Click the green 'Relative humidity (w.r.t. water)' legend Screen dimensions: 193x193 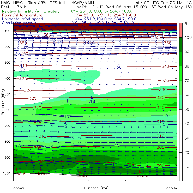31,11
